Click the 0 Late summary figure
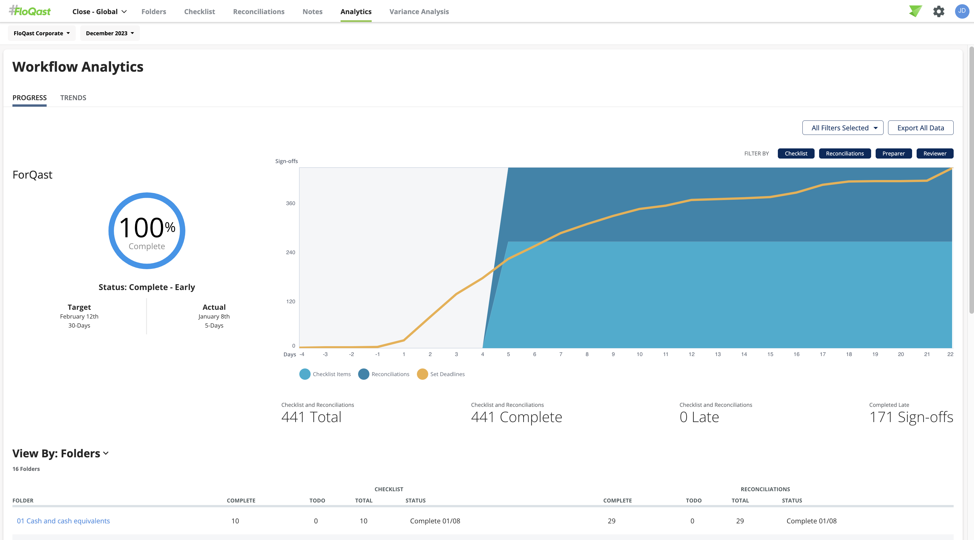The height and width of the screenshot is (540, 974). (699, 417)
